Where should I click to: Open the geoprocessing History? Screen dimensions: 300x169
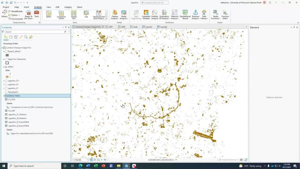coord(4,14)
